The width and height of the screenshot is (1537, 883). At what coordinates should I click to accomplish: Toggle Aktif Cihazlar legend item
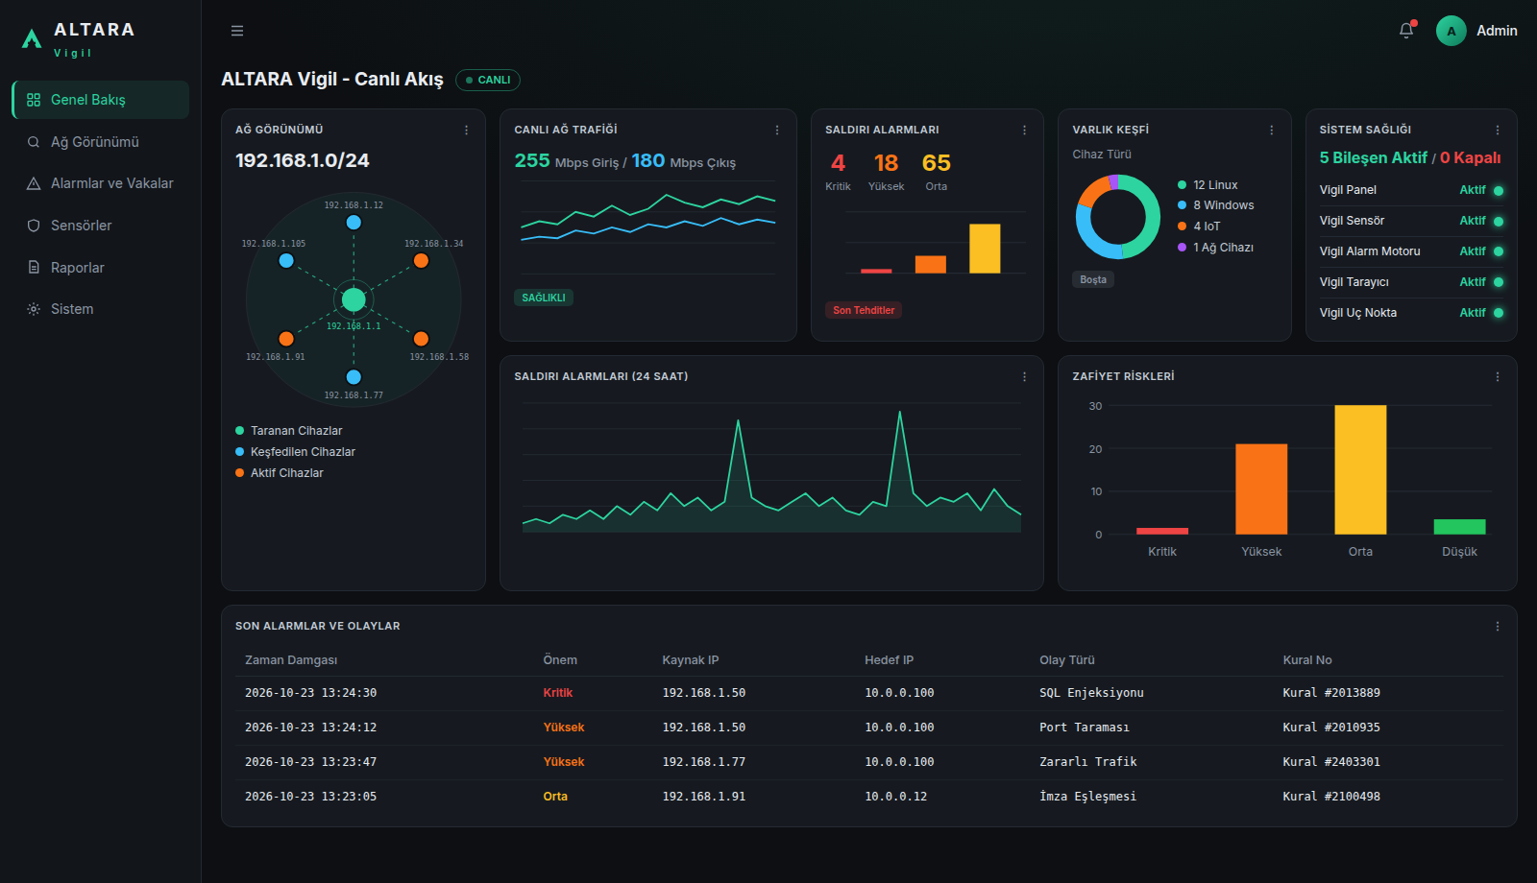pyautogui.click(x=280, y=473)
